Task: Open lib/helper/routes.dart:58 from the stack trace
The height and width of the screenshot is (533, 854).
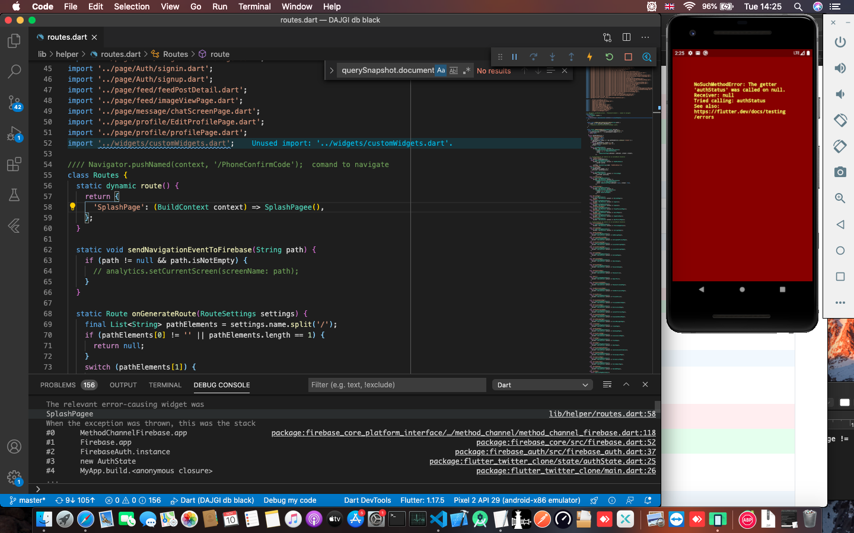Action: [x=602, y=414]
